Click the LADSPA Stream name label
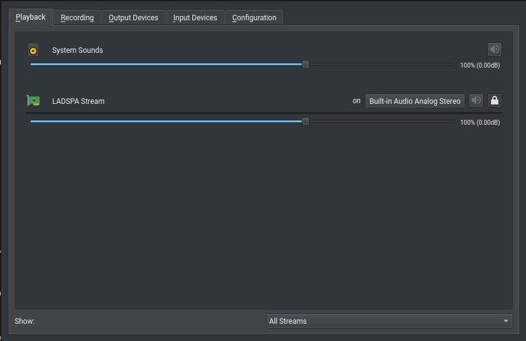This screenshot has width=526, height=341. point(78,101)
